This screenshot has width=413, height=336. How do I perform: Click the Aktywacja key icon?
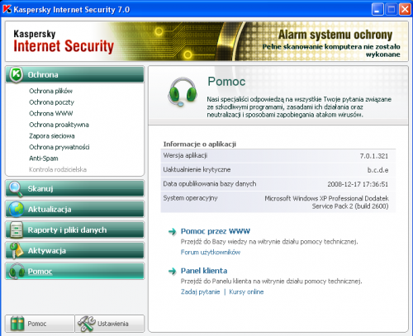pos(16,251)
